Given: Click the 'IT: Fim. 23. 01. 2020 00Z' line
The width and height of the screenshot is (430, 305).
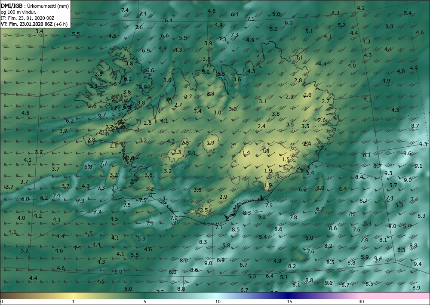Looking at the screenshot, I should click(28, 18).
